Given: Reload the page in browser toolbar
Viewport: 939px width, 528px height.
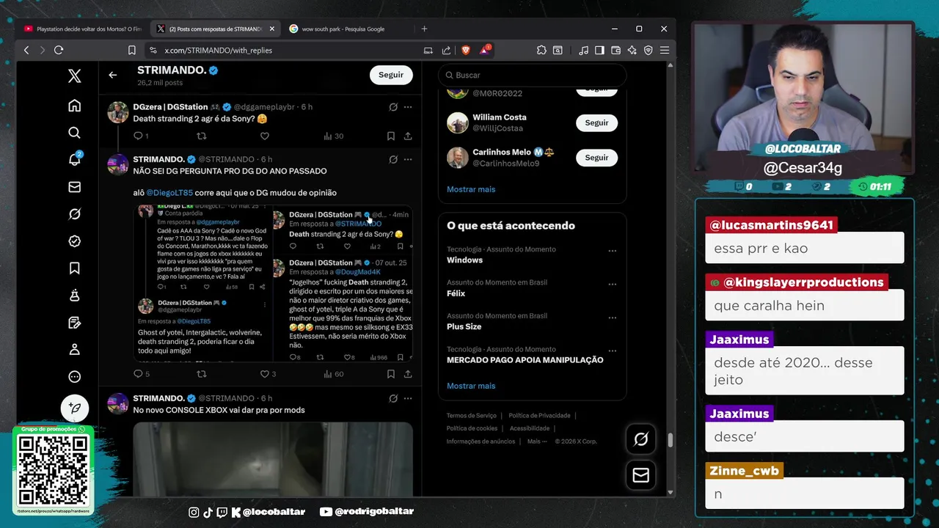Looking at the screenshot, I should 59,50.
